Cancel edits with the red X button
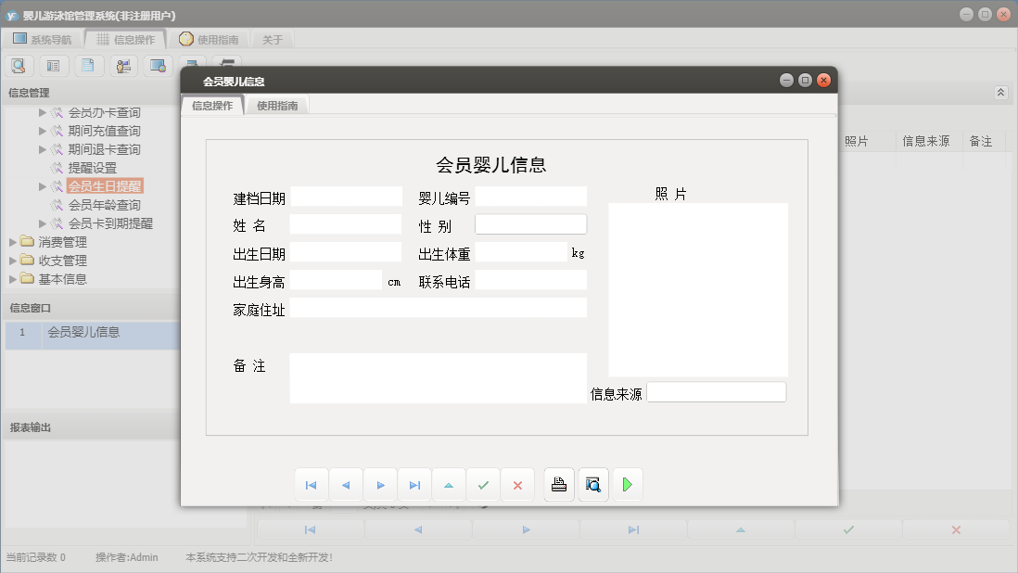1018x573 pixels. pyautogui.click(x=517, y=484)
